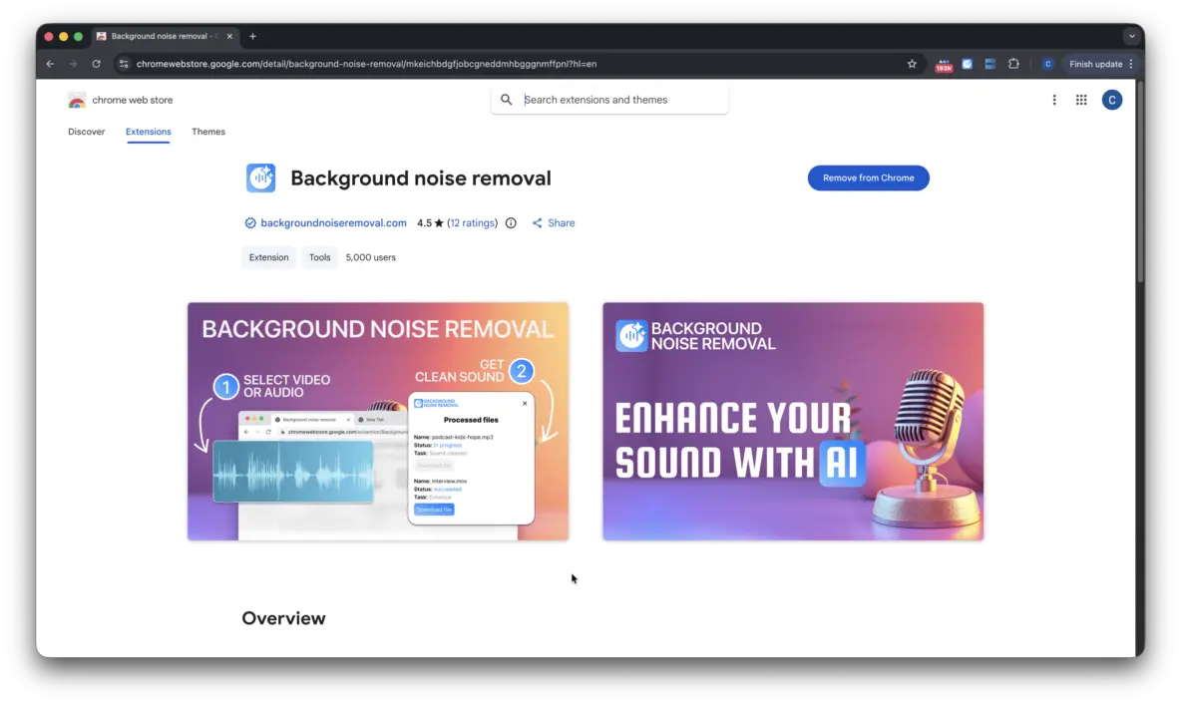Expand the tab search dropdown arrow
This screenshot has height=705, width=1181.
(x=1131, y=36)
